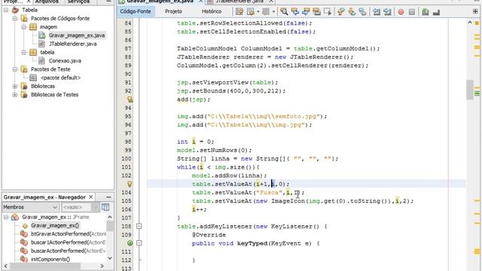Switch to Histórico view tab

tap(212, 11)
